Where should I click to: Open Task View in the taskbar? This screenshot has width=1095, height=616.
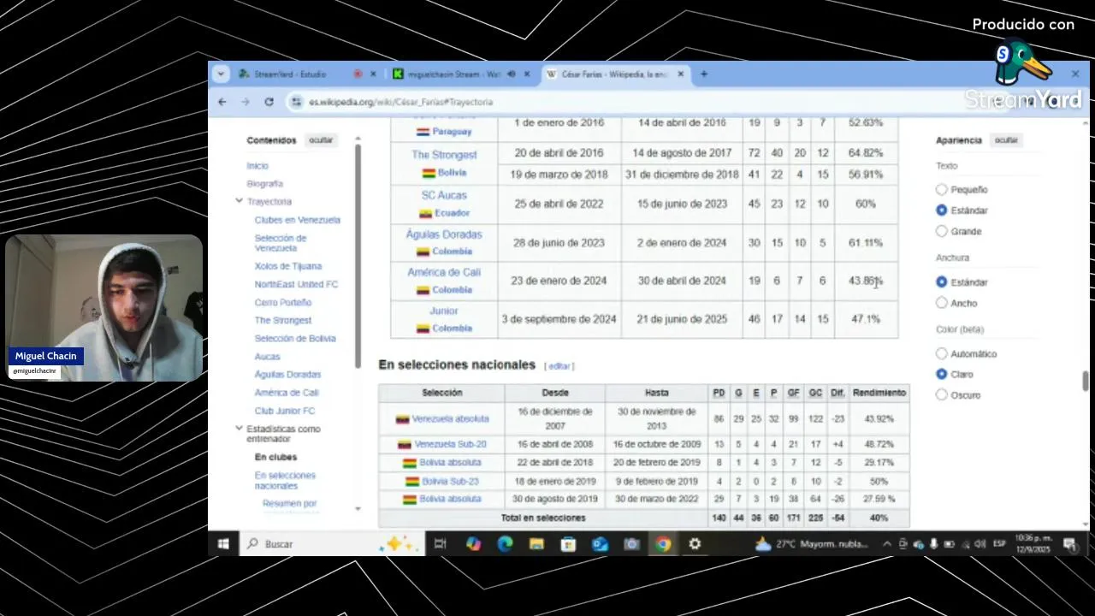pos(440,544)
